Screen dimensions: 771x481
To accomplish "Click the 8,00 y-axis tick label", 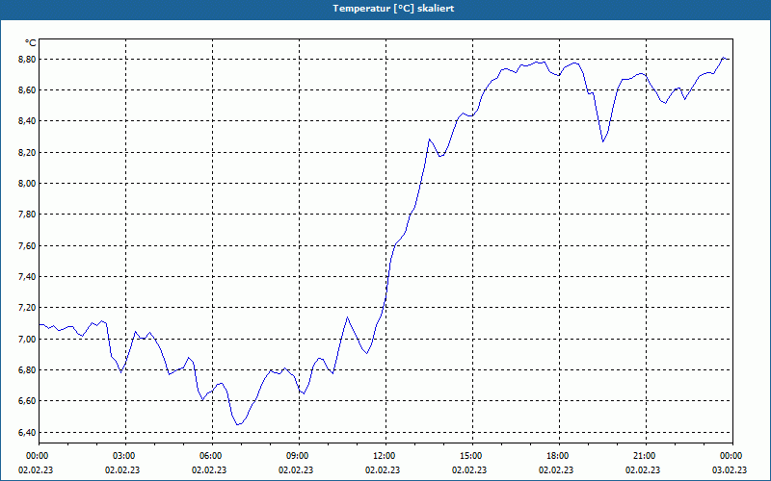I will (x=27, y=183).
